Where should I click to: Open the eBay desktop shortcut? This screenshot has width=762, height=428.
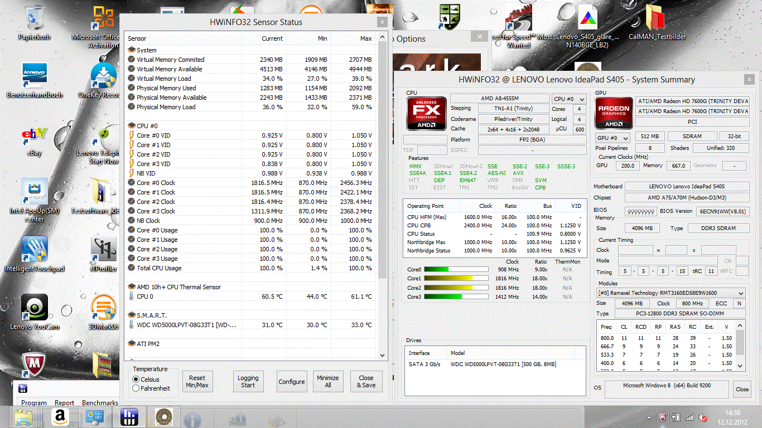coord(34,142)
